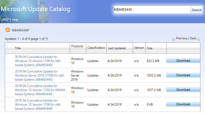The height and width of the screenshot is (114, 205).
Task: Download the 622.3 MB x86 update
Action: [x=183, y=61]
